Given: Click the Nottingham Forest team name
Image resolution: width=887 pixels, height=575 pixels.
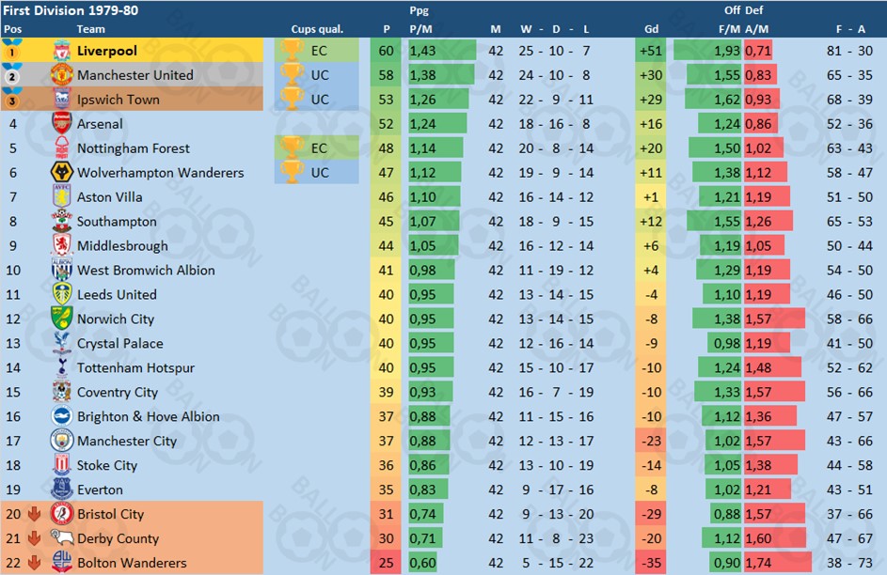Looking at the screenshot, I should click(134, 148).
